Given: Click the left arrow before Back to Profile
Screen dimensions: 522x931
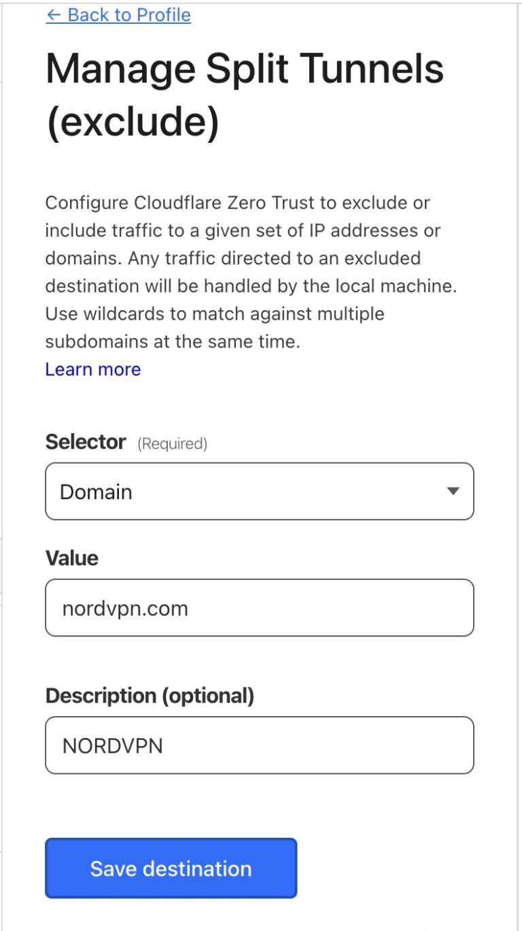Looking at the screenshot, I should (54, 15).
